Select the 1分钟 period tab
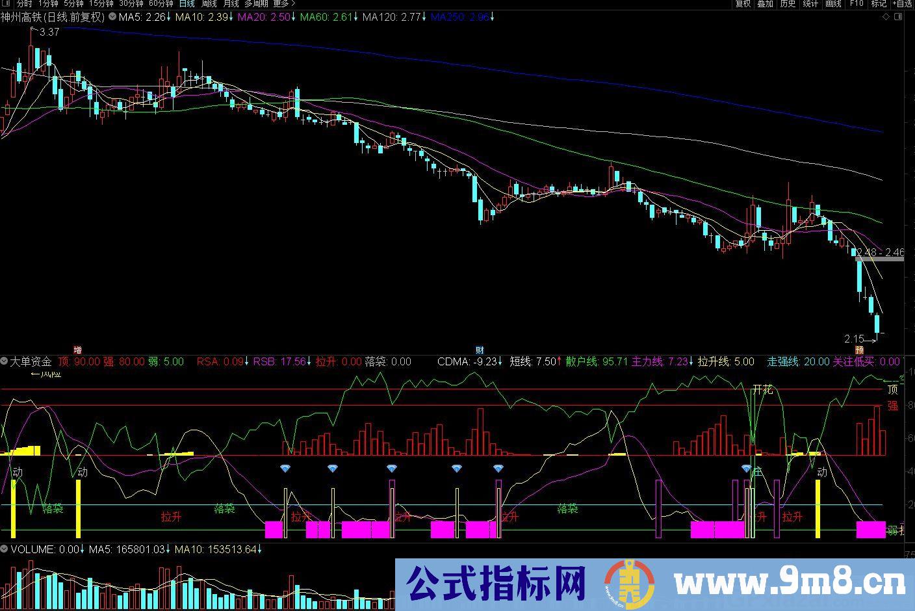Viewport: 915px width, 611px height. [x=49, y=4]
